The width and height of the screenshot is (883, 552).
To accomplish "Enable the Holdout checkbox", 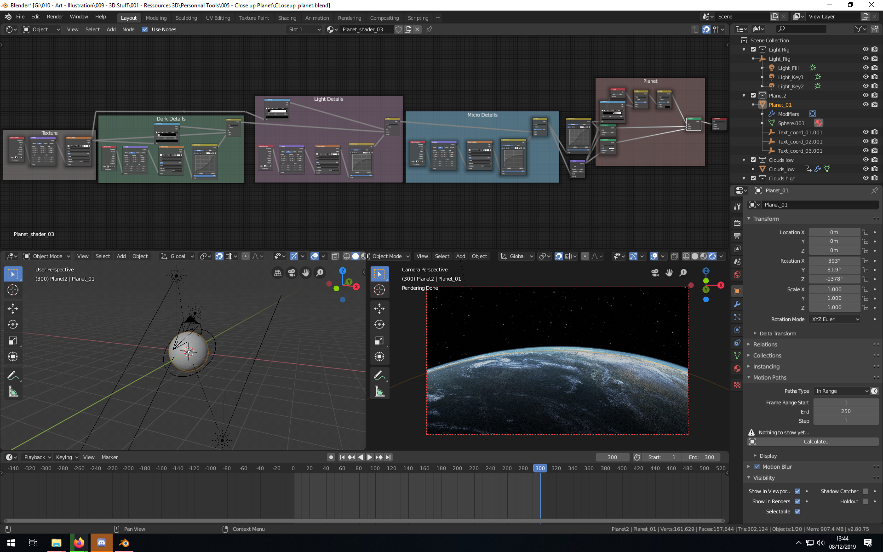I will click(866, 501).
